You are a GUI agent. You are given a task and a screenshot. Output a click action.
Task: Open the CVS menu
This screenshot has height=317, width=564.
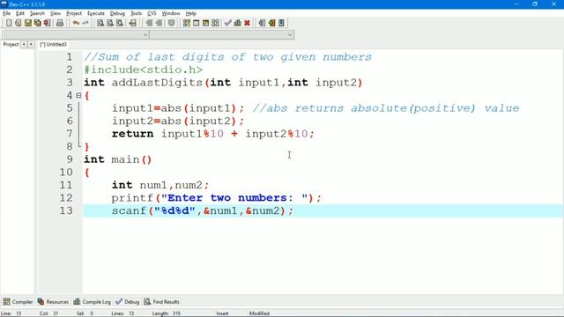[x=152, y=13]
